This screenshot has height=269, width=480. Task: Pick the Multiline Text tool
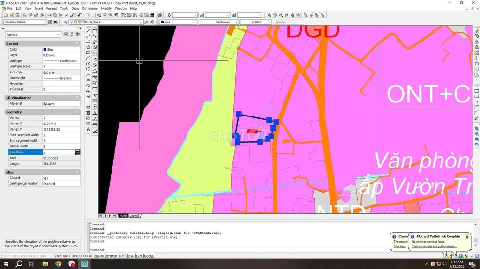(x=88, y=130)
